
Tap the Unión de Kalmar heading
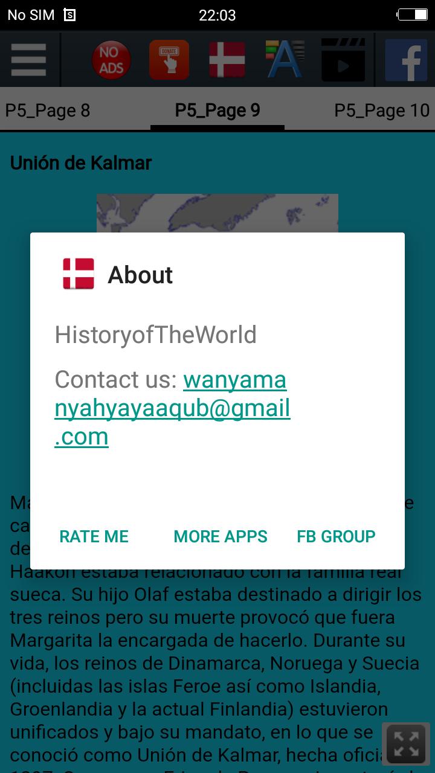(x=80, y=163)
